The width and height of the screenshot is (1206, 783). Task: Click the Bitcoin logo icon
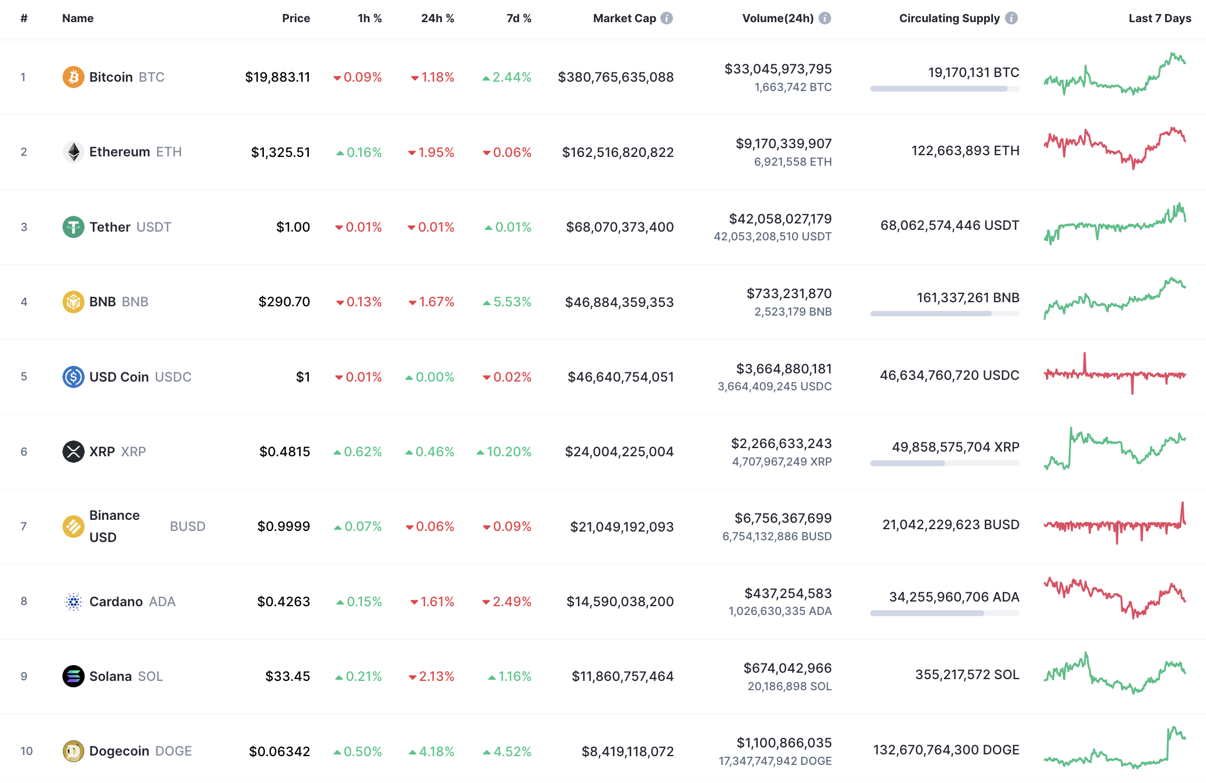pos(72,76)
